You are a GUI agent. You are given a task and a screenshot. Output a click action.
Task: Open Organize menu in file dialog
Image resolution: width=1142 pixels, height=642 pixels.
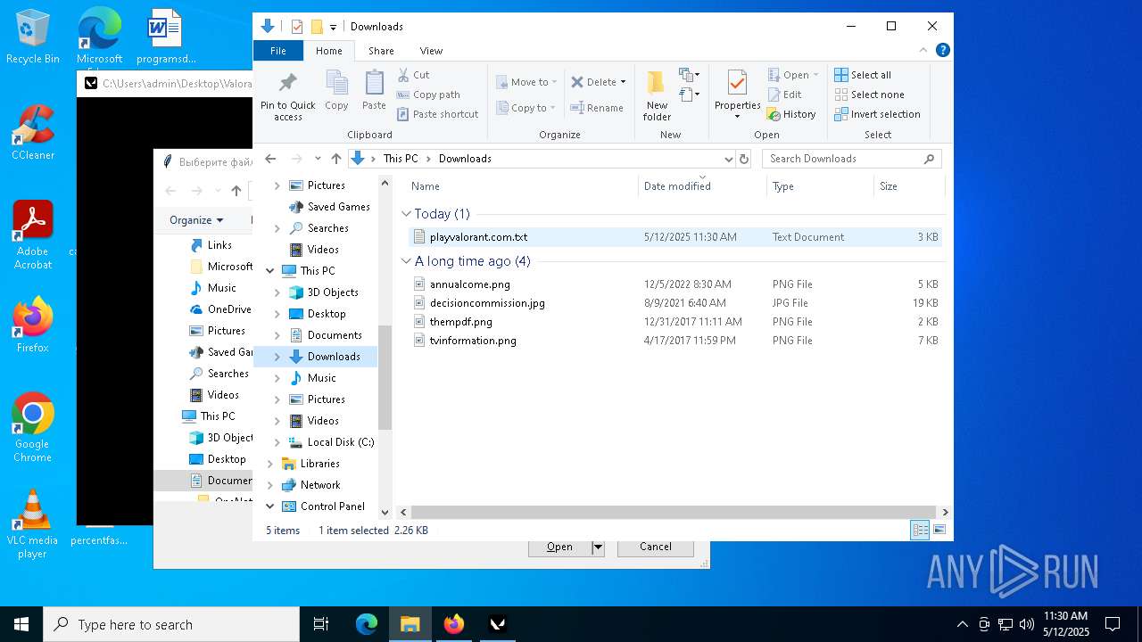[x=195, y=220]
